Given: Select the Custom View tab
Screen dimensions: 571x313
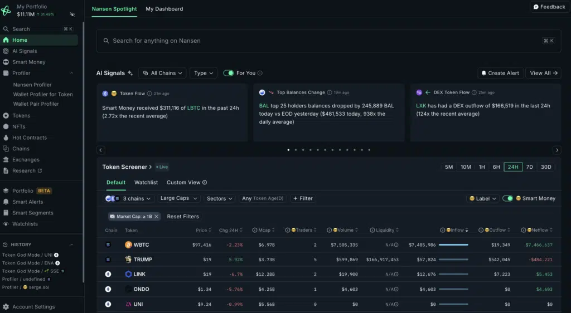Looking at the screenshot, I should point(183,183).
